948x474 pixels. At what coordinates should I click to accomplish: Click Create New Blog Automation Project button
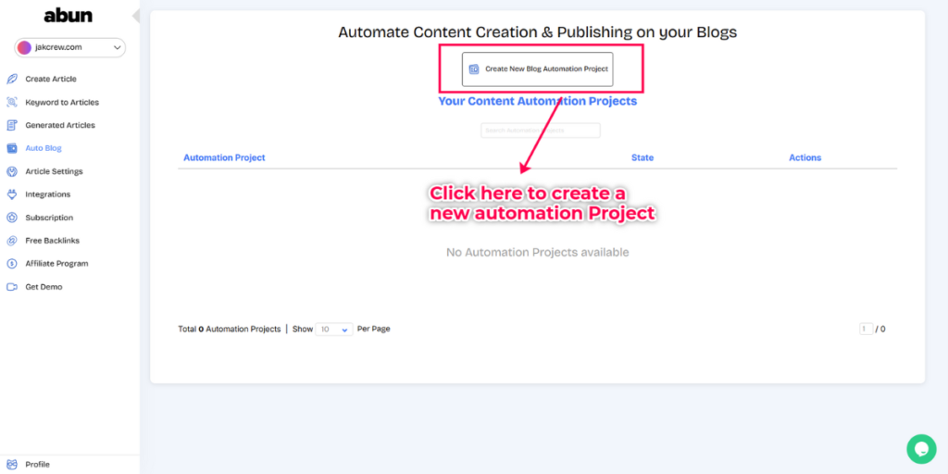(538, 69)
